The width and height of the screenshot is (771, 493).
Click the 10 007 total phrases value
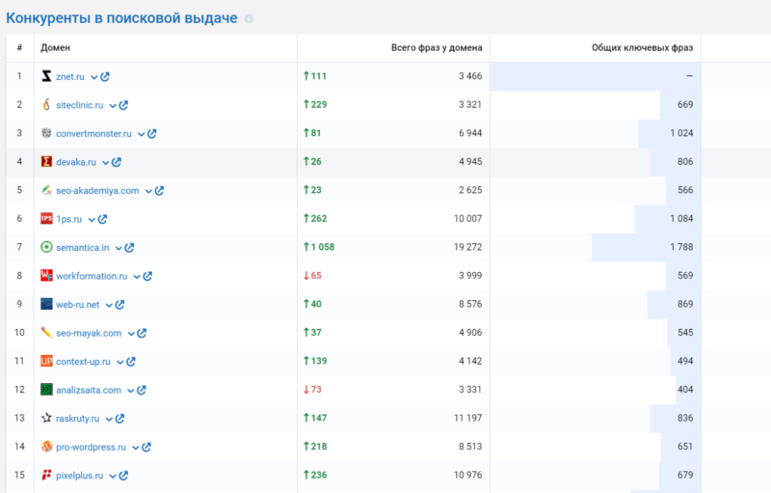467,218
